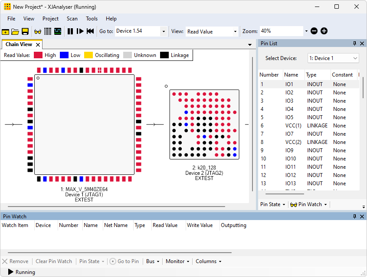Click the rewind to start icon
Viewport: 367px width, 277px height.
(x=90, y=31)
